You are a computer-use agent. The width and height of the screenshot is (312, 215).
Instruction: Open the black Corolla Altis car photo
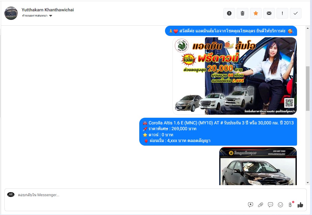click(x=258, y=166)
